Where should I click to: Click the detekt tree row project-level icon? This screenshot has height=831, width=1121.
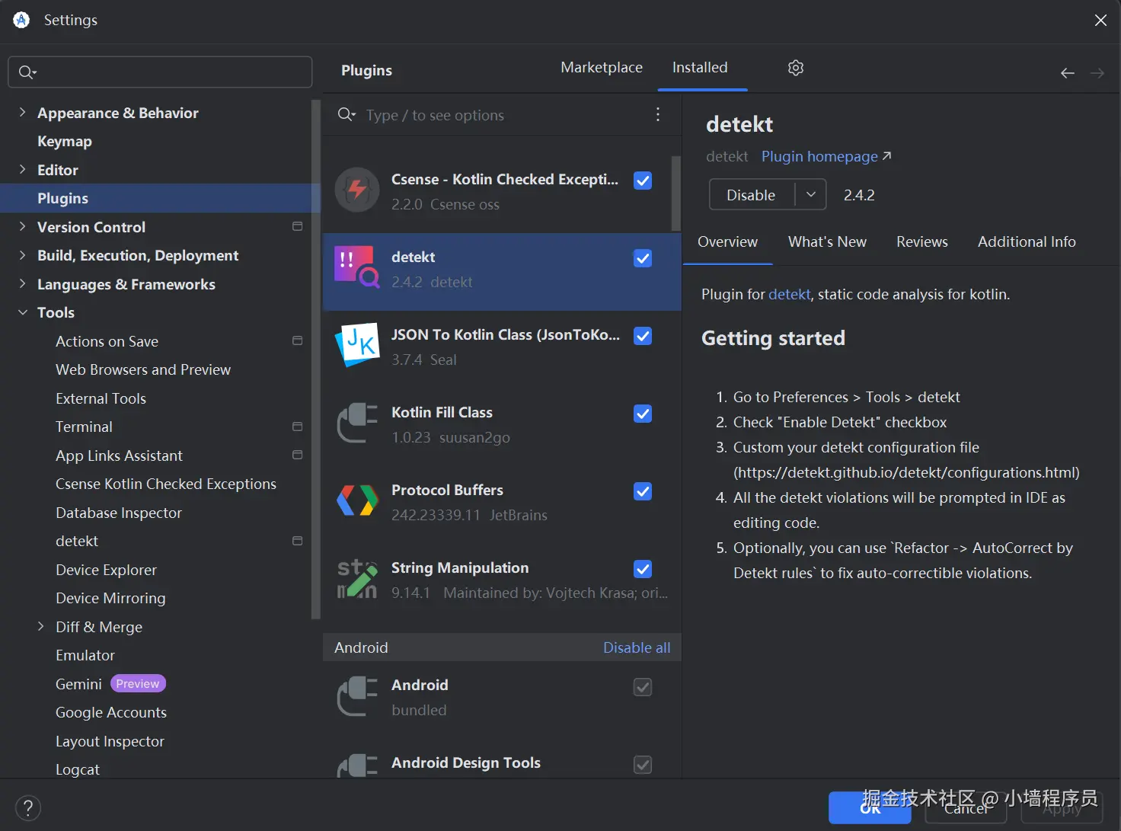point(298,541)
